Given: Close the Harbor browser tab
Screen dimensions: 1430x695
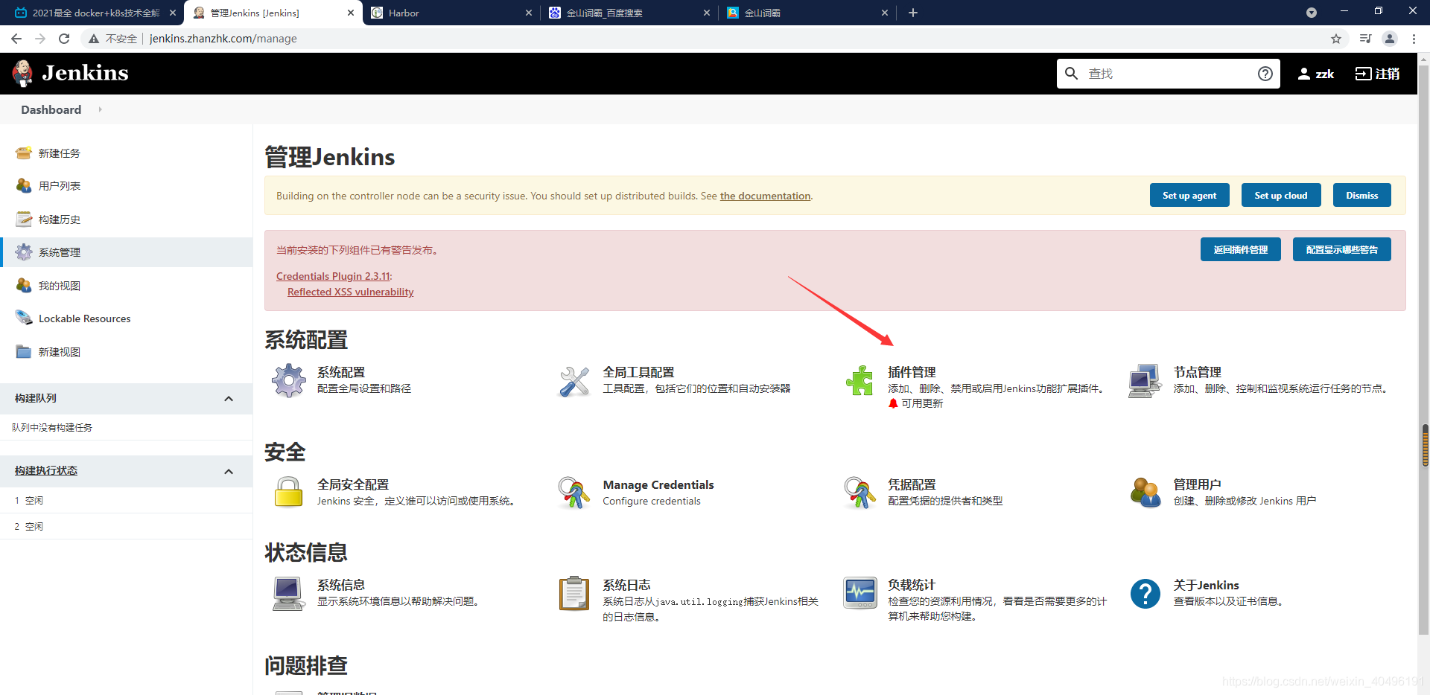Looking at the screenshot, I should 529,13.
